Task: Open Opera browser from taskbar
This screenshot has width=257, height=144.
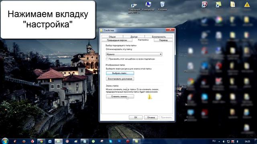Action: [x=128, y=141]
